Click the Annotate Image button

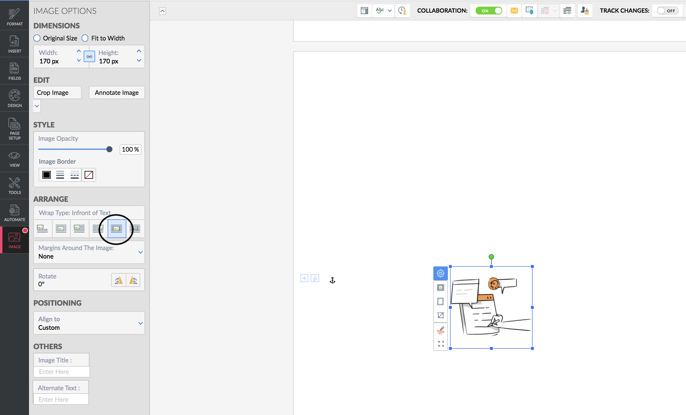click(117, 93)
